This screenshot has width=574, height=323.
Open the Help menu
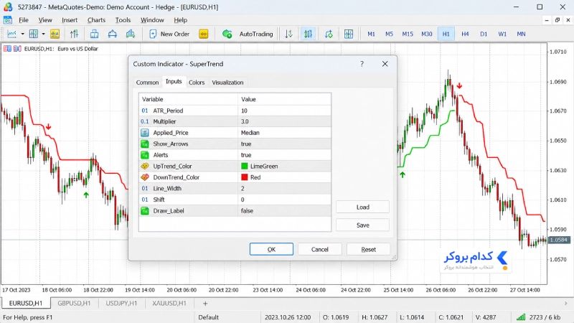[181, 20]
